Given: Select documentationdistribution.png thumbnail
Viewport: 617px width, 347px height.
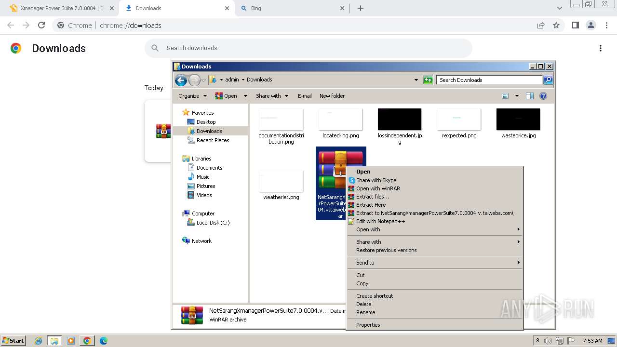Looking at the screenshot, I should (281, 120).
